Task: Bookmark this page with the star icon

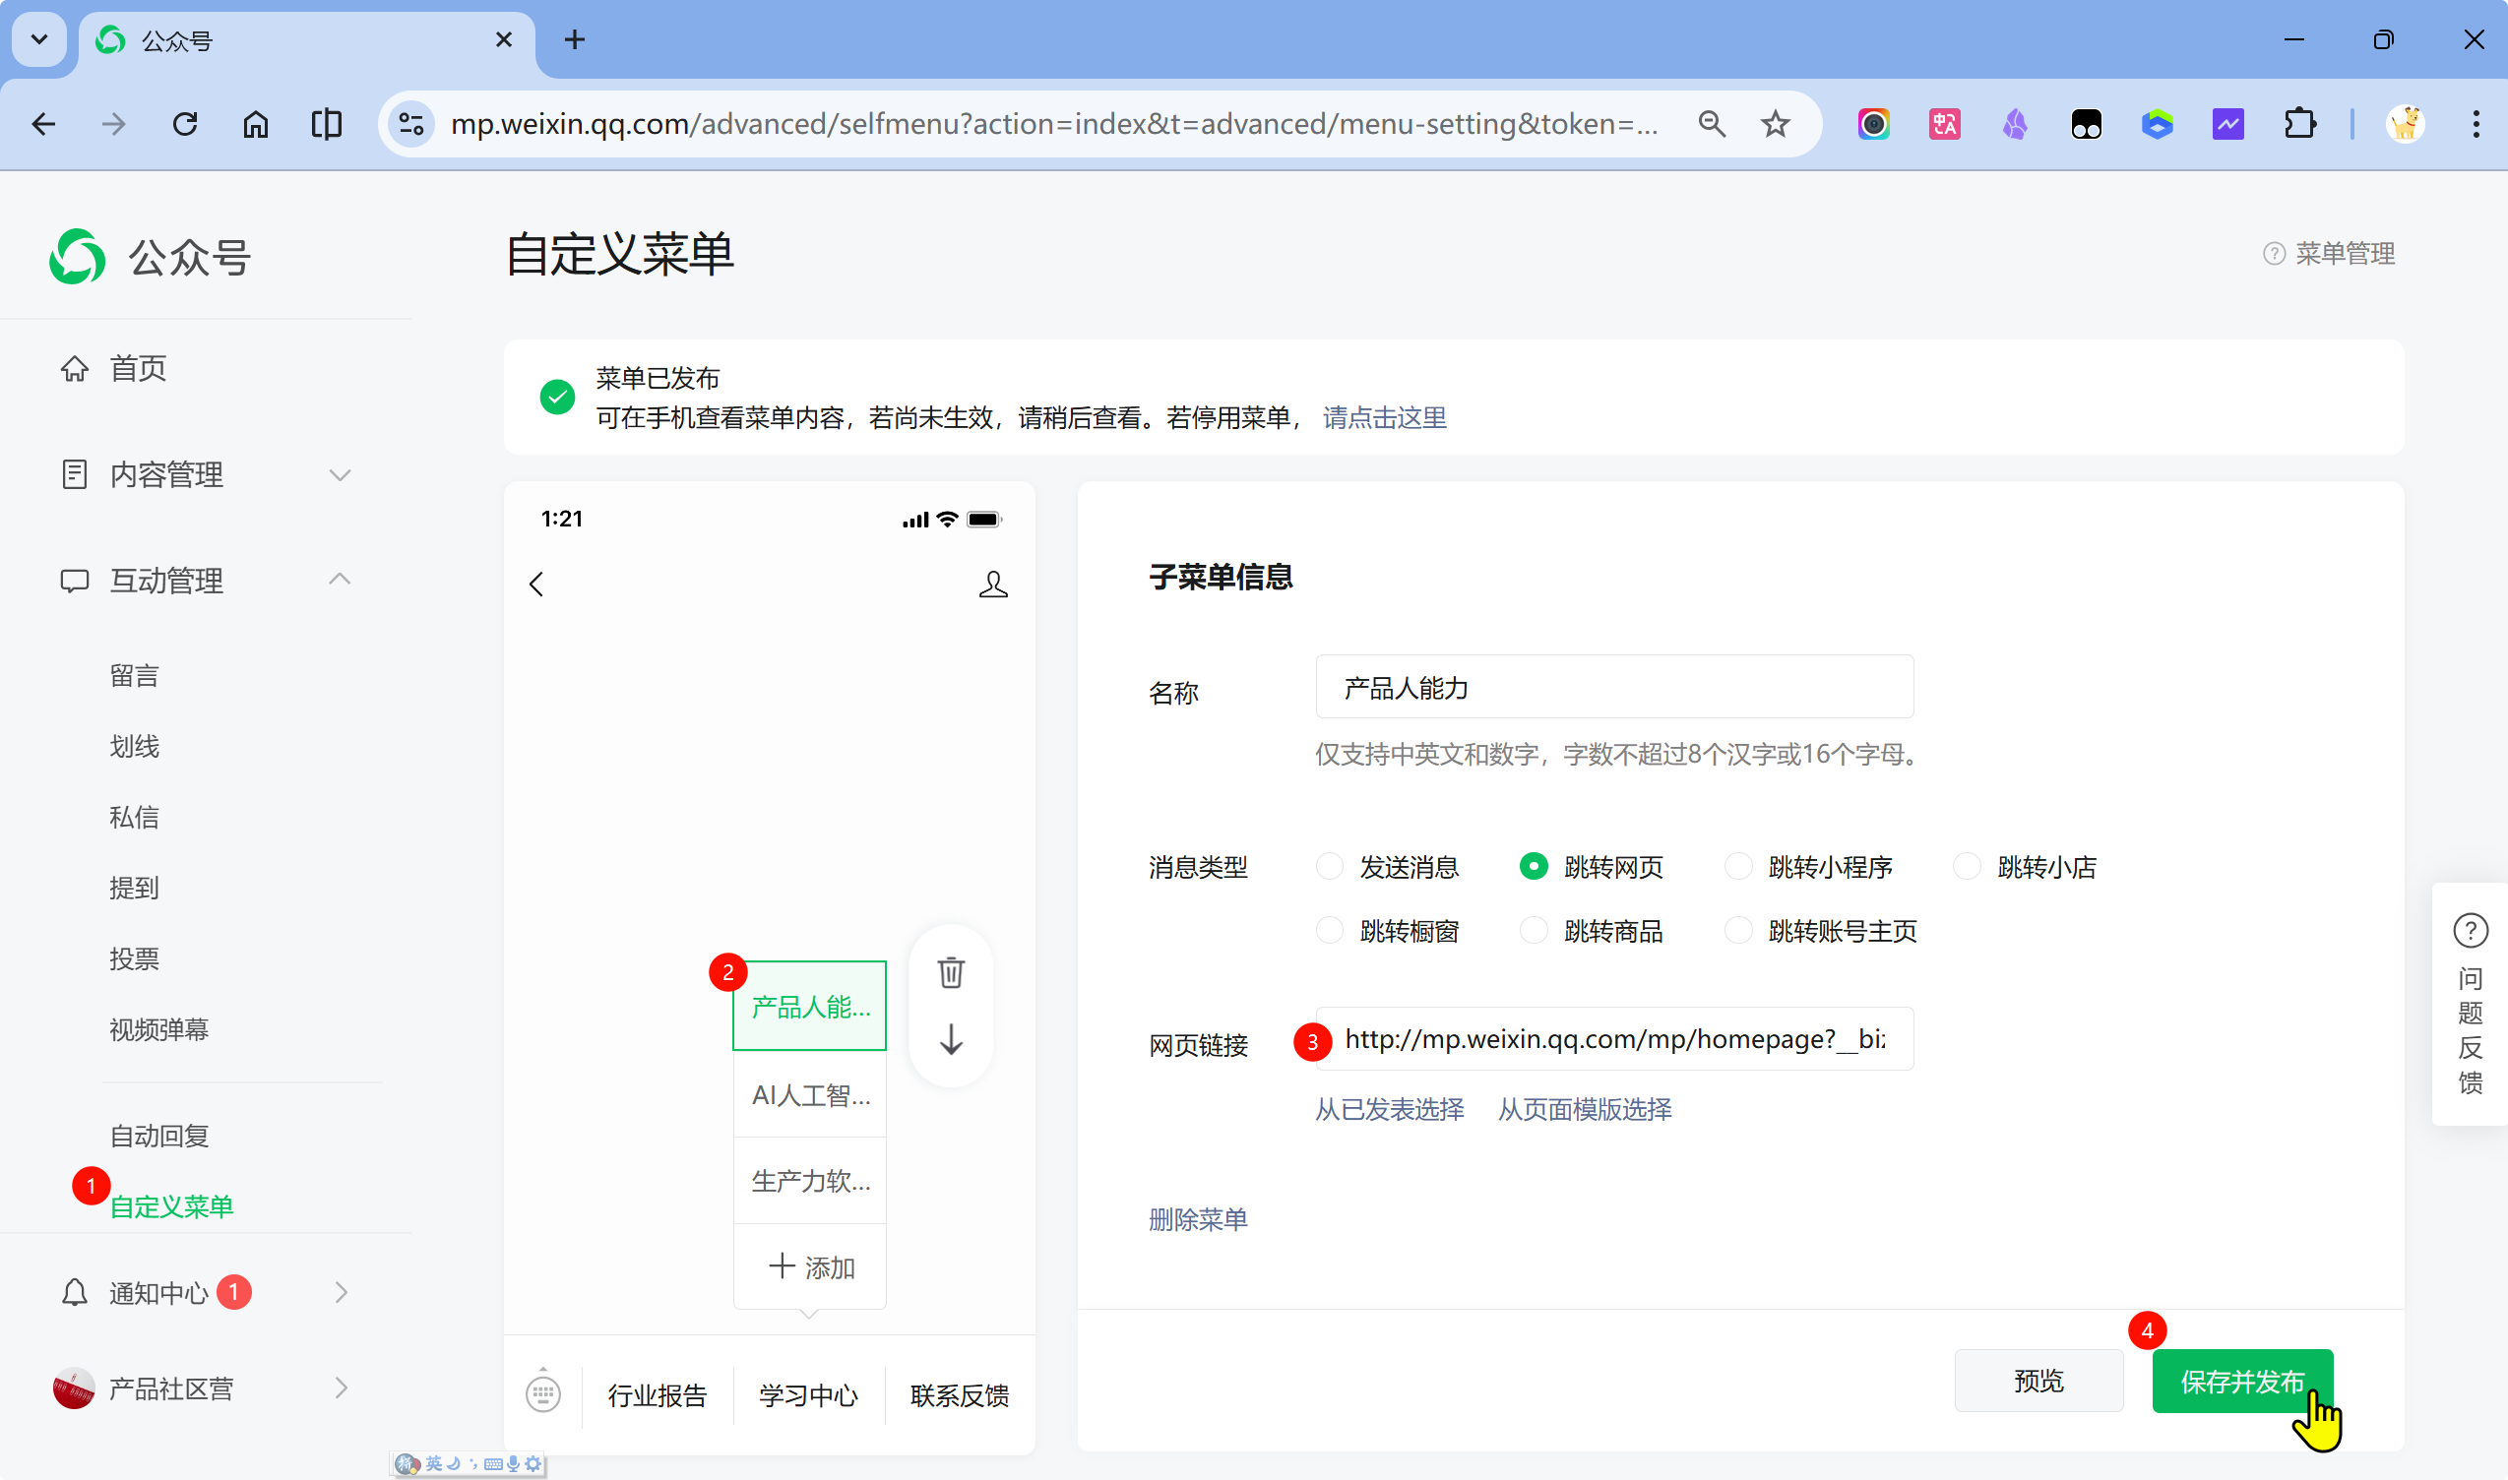Action: coord(1775,124)
